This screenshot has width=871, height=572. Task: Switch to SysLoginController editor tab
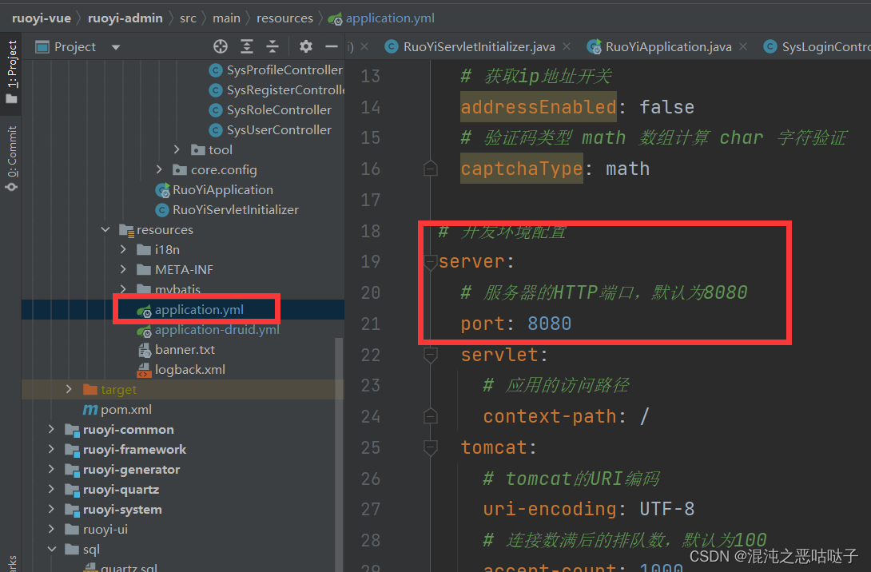(817, 46)
